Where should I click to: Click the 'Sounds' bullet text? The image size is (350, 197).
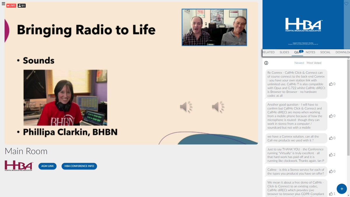click(x=38, y=60)
